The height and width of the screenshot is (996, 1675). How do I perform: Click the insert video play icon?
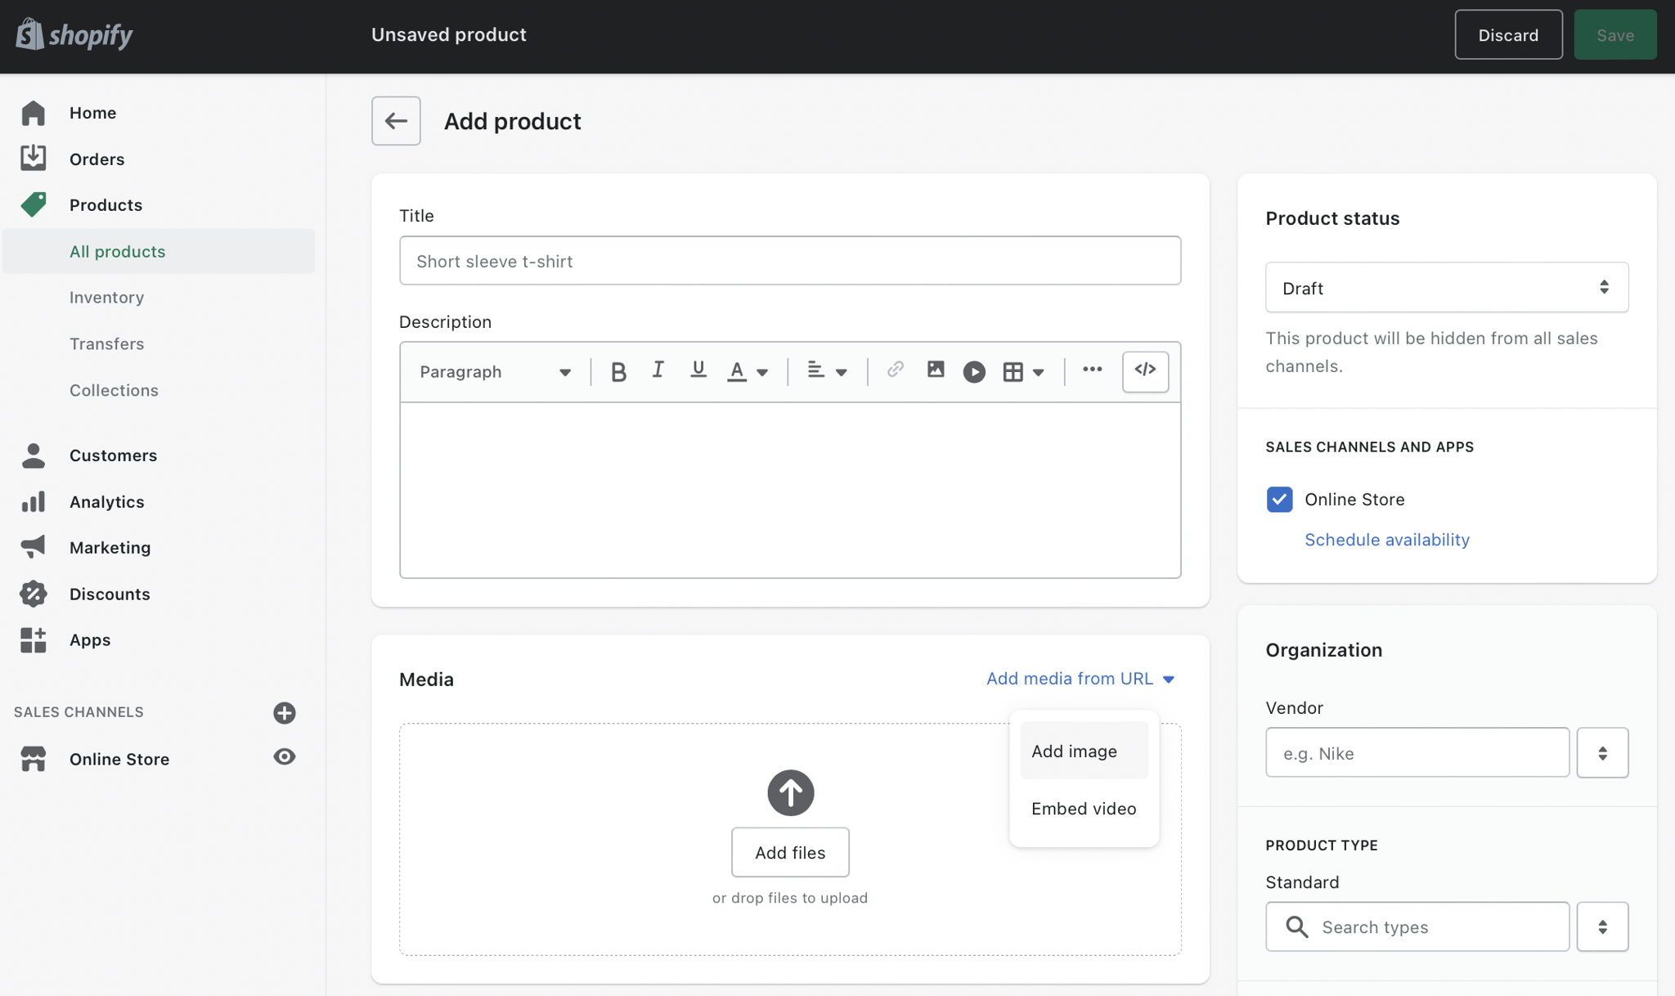(973, 372)
